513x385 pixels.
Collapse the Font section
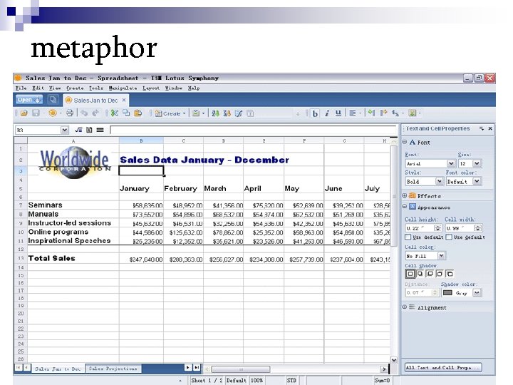[405, 142]
